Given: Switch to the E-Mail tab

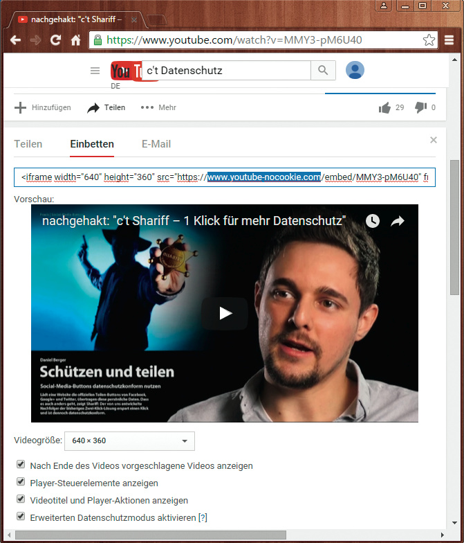Looking at the screenshot, I should point(156,144).
